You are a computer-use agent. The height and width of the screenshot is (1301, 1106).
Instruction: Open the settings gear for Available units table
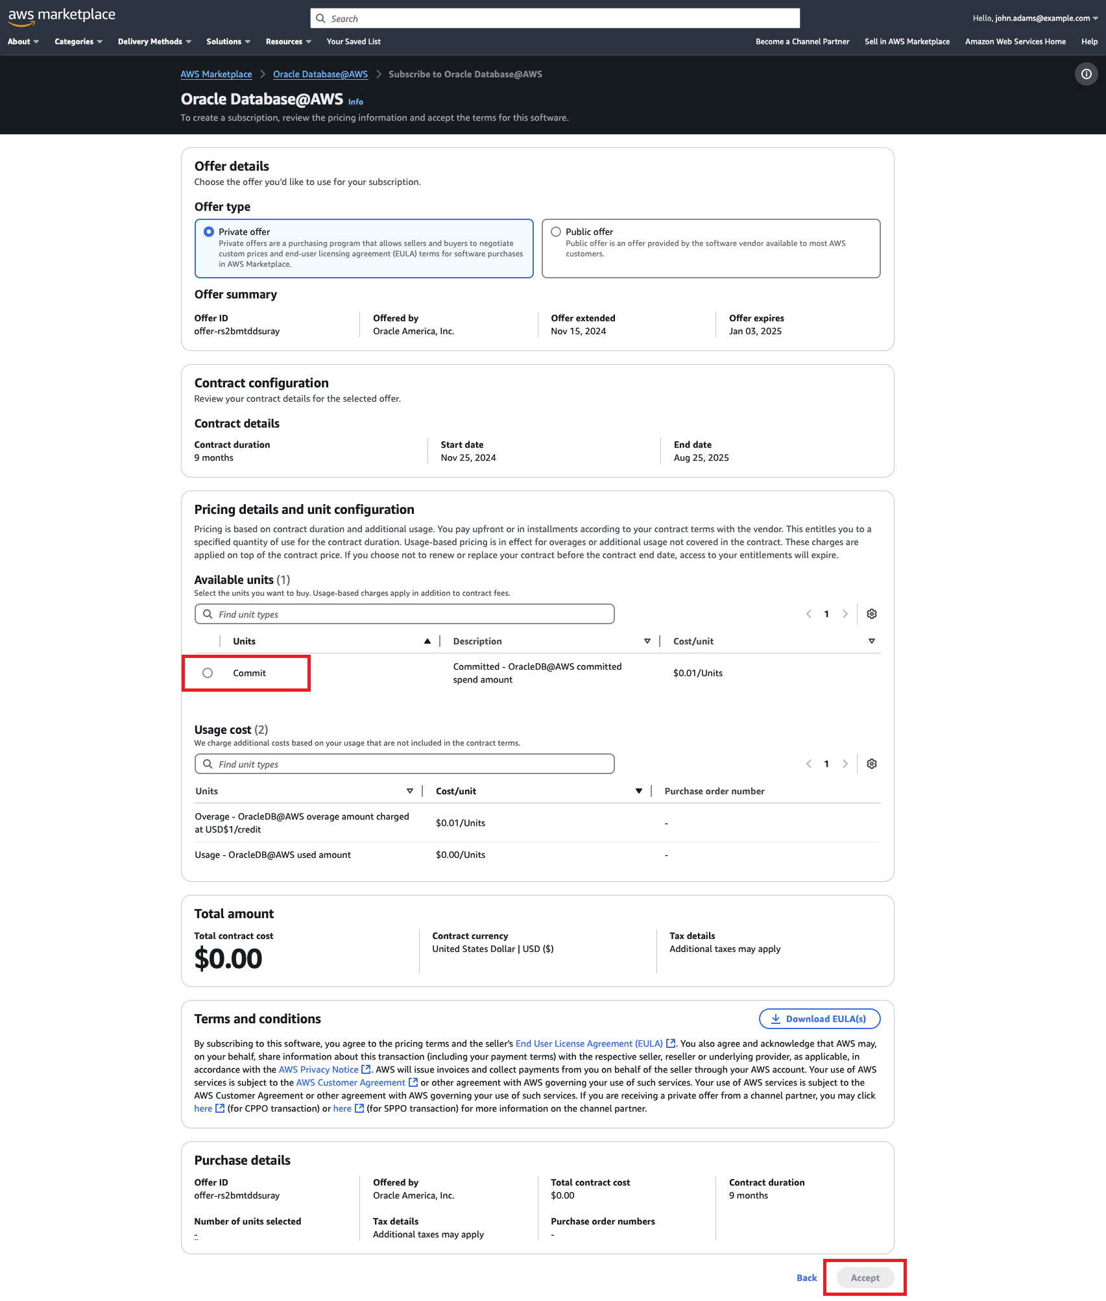(x=872, y=614)
